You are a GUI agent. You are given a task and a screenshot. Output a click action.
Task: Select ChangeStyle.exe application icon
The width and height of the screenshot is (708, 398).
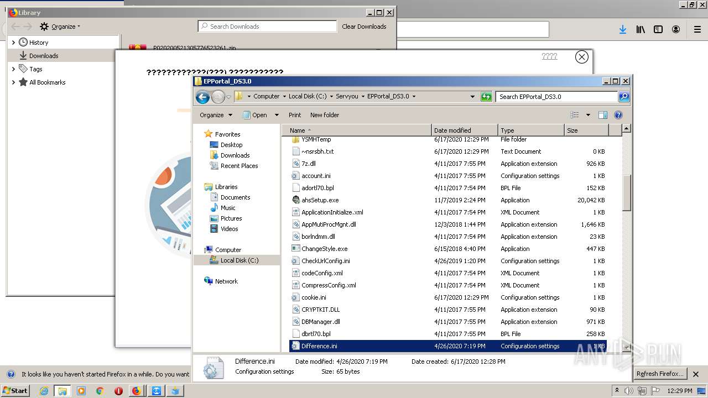click(296, 249)
